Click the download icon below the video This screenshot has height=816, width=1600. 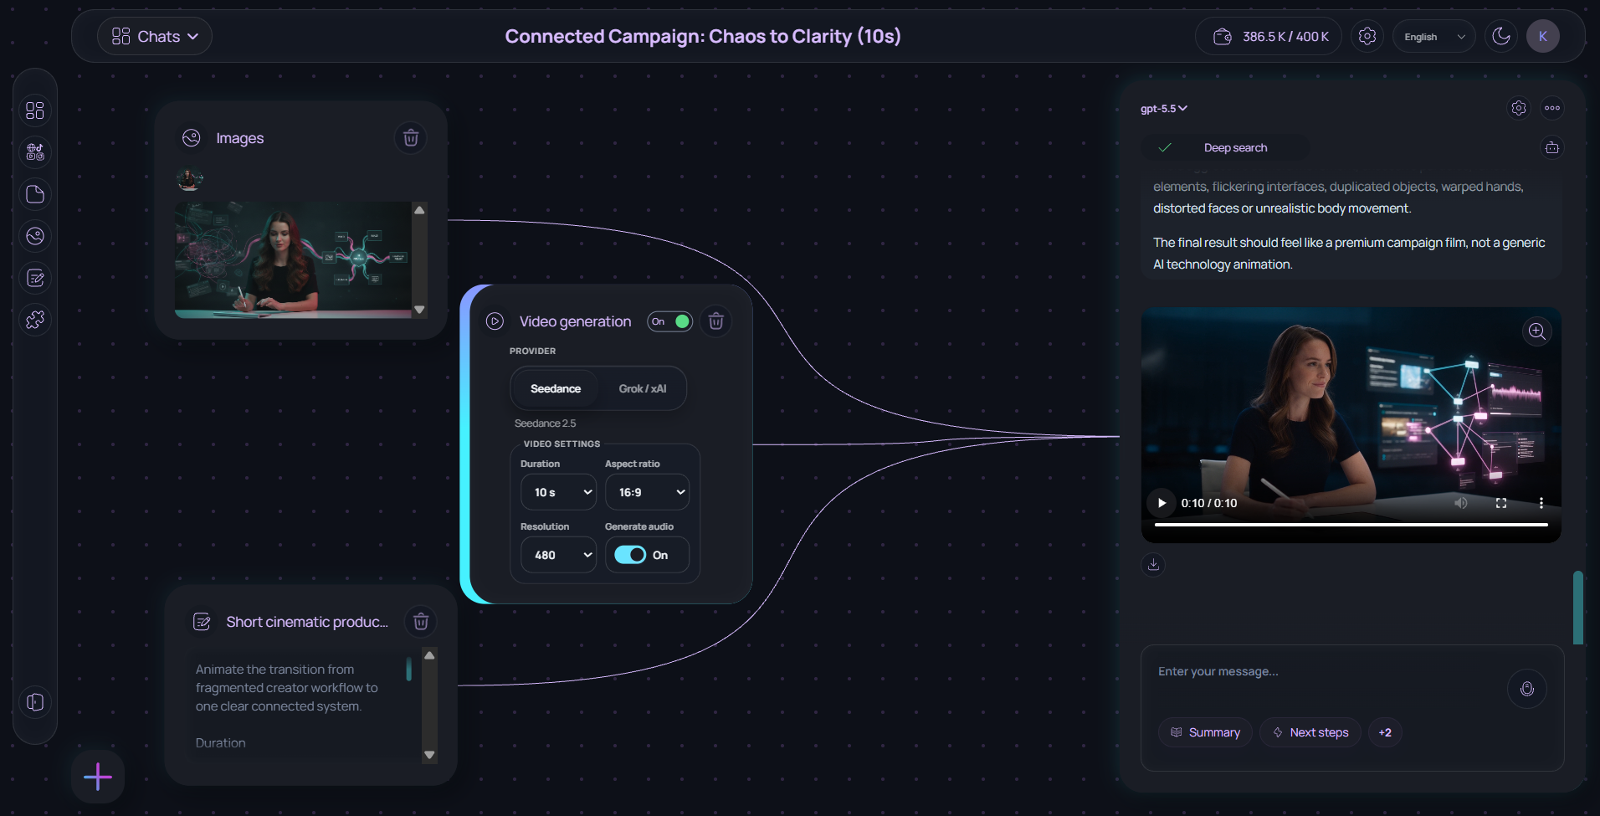(x=1153, y=564)
